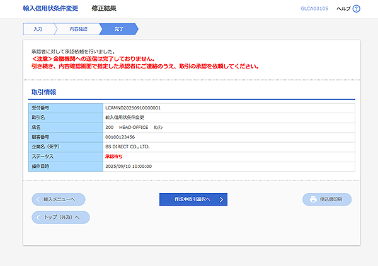The image size is (378, 266).
Task: Select the 内容確認 step tab
Action: click(78, 29)
